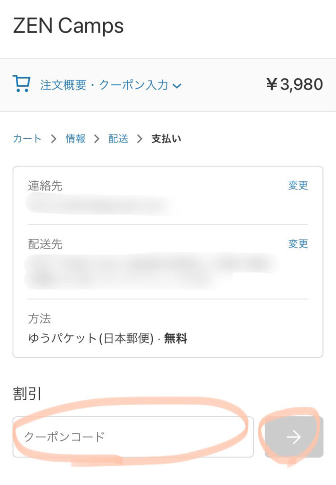Select the 支払い breadcrumb step
Viewport: 336px width, 485px height.
(166, 139)
